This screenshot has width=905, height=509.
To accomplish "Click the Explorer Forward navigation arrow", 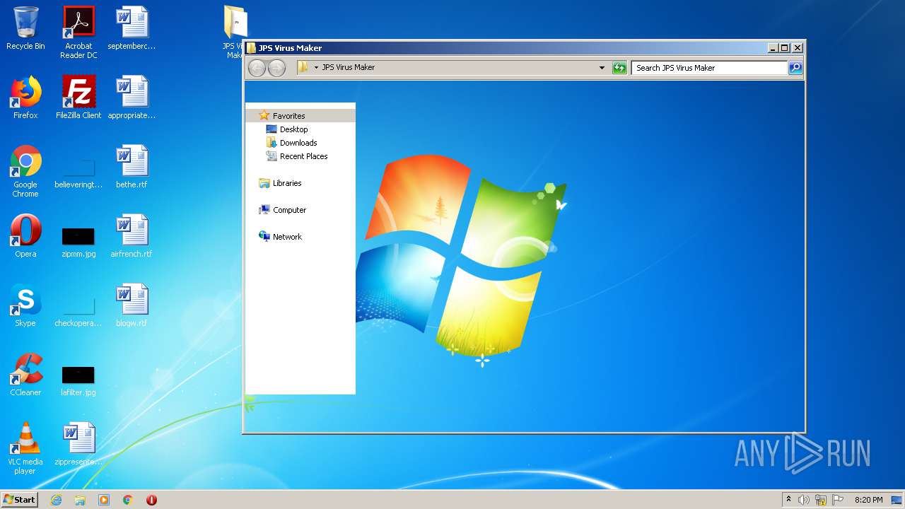I will click(277, 68).
